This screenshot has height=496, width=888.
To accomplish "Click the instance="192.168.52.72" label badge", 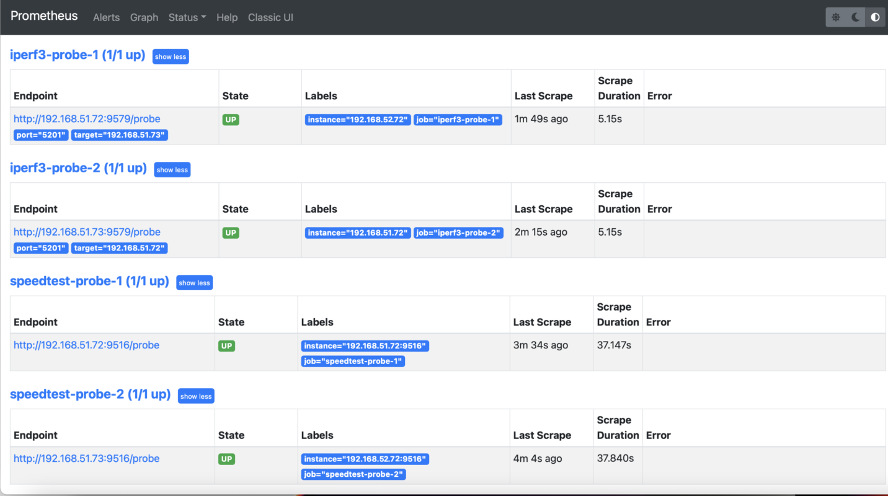I will pyautogui.click(x=358, y=119).
